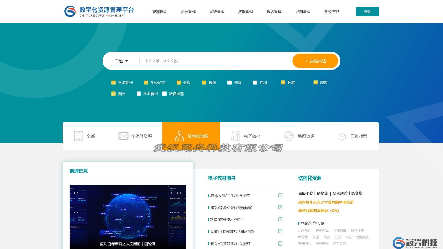Viewport: 443px width, 249px height.
Task: Open the 地理信息 globe video thumbnail
Action: tap(128, 216)
